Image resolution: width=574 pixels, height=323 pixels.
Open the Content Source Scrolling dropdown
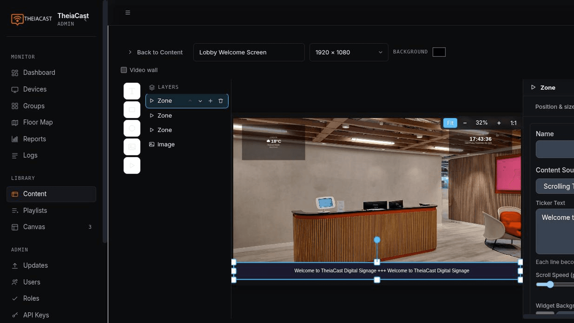click(x=555, y=186)
